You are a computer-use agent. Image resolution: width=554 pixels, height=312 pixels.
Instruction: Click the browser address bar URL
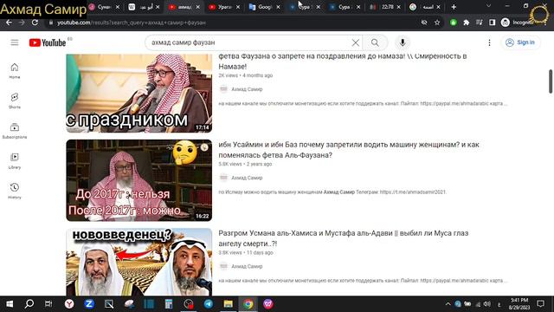pyautogui.click(x=132, y=23)
